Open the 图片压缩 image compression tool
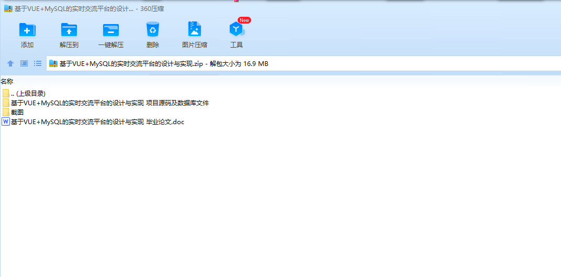The image size is (561, 277). click(195, 29)
